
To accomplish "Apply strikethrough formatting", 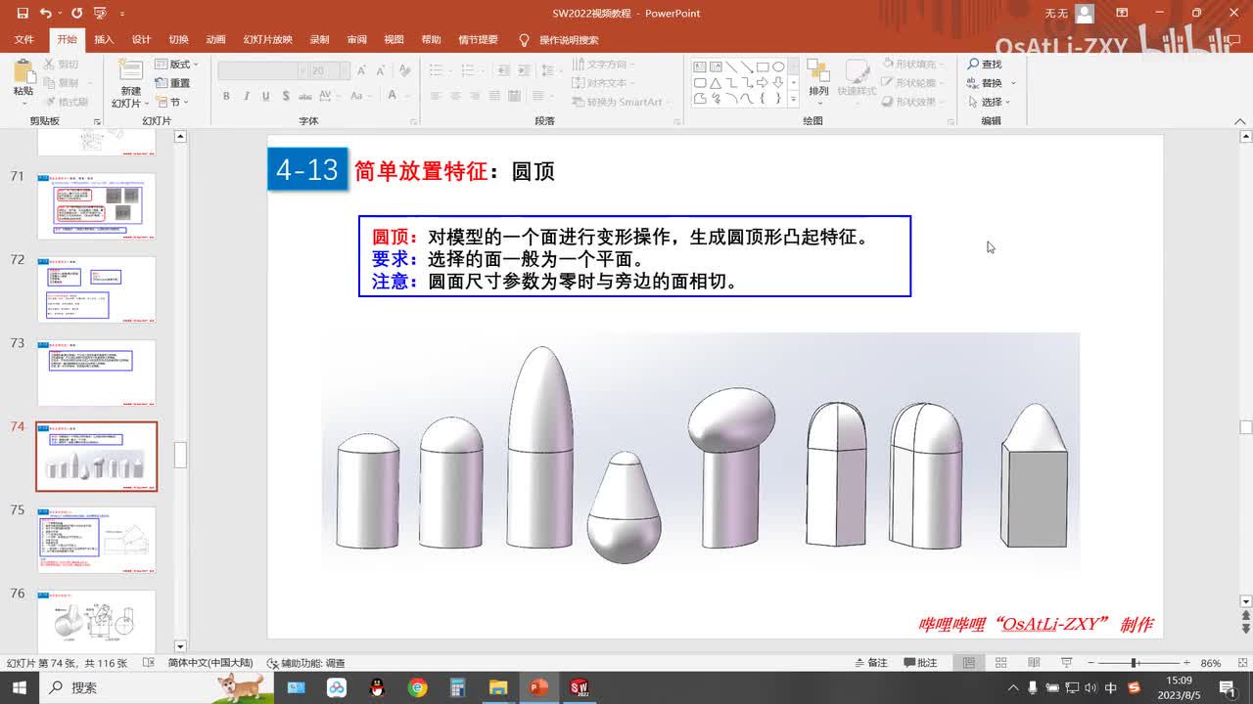I will coord(306,96).
